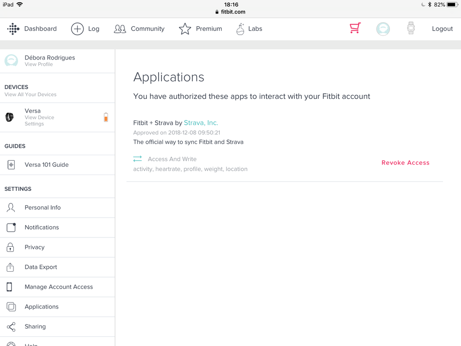The height and width of the screenshot is (346, 461).
Task: Click the fitbit.com address bar
Action: [231, 12]
